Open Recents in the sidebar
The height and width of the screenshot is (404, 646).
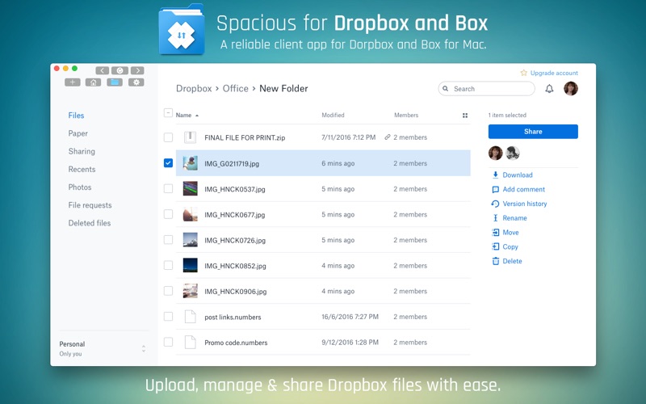point(82,169)
